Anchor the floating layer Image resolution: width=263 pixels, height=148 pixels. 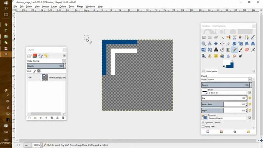58,118
